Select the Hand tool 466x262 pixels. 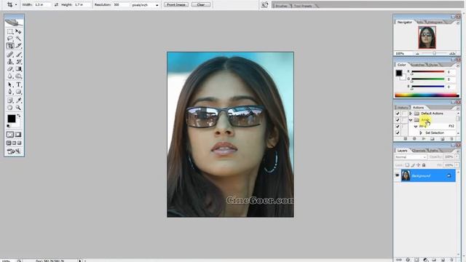(x=10, y=108)
